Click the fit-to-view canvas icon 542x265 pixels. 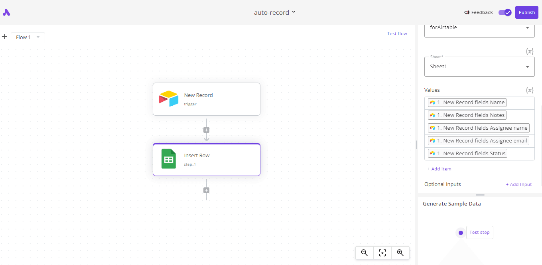coord(382,253)
